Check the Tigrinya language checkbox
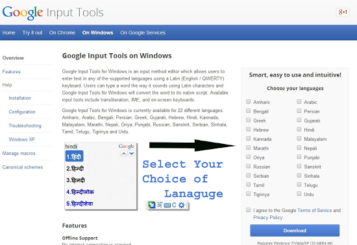The height and width of the screenshot is (245, 357). click(248, 194)
